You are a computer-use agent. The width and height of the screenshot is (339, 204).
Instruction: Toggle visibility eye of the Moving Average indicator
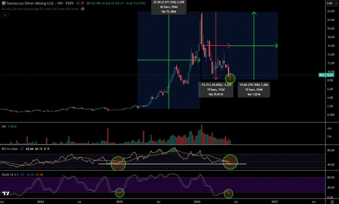83,9
